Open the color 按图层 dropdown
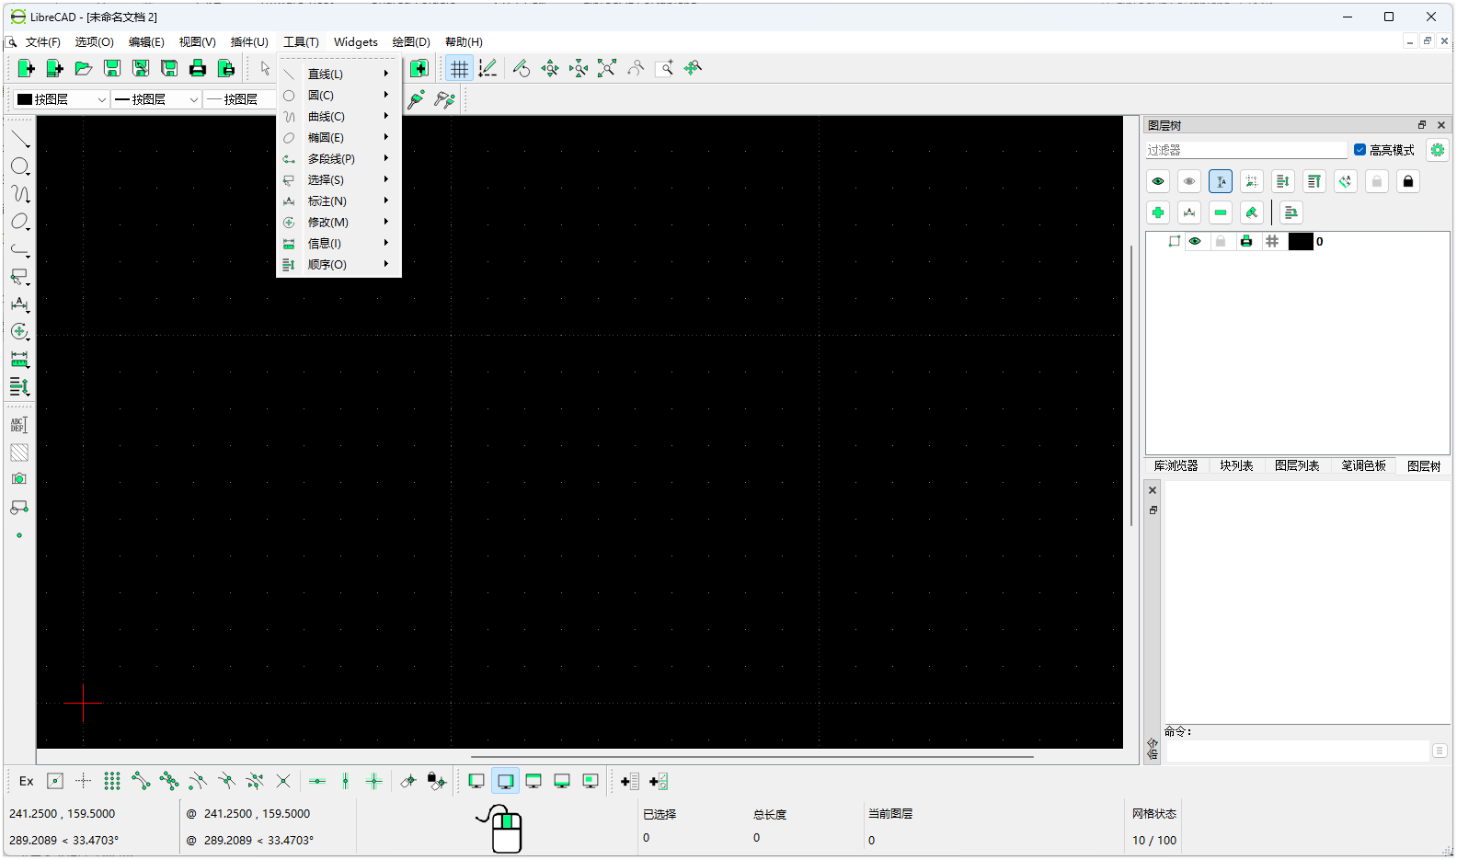This screenshot has height=860, width=1457. tap(61, 99)
